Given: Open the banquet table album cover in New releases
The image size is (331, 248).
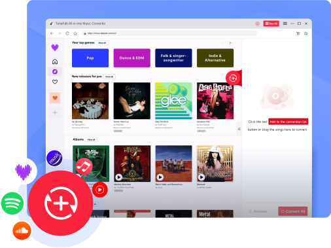Looking at the screenshot, I should click(x=90, y=101).
